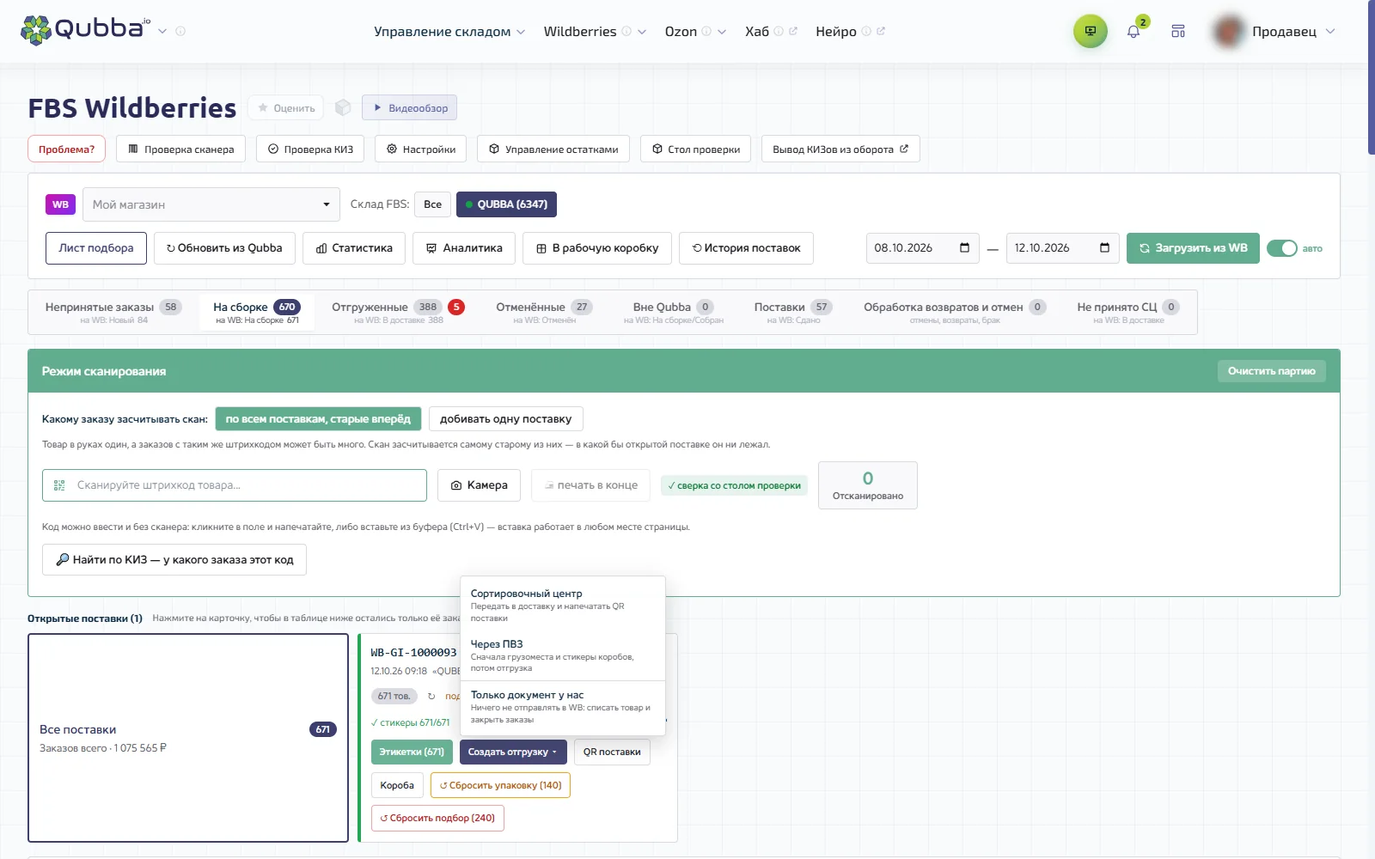1375x859 pixels.
Task: Select mode добивать одну поставку
Action: pyautogui.click(x=505, y=419)
